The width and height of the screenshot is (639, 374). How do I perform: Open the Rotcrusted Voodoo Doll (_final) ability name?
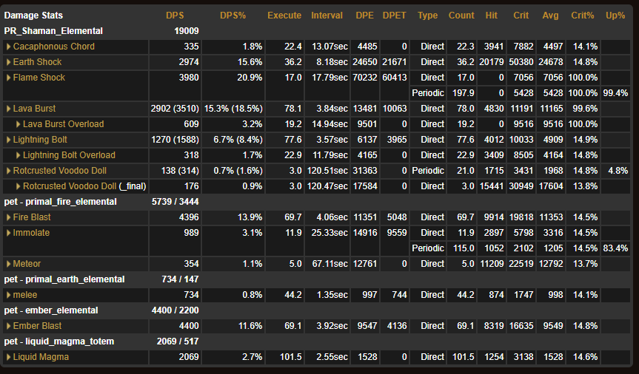(80, 186)
